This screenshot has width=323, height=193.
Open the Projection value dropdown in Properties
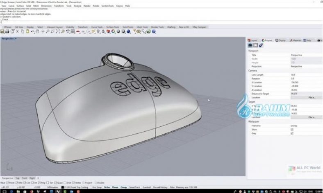point(307,66)
